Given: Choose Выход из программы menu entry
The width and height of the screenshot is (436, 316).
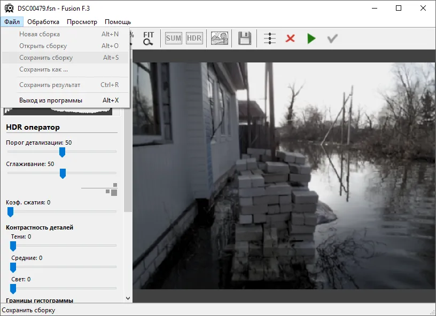Looking at the screenshot, I should [x=65, y=100].
